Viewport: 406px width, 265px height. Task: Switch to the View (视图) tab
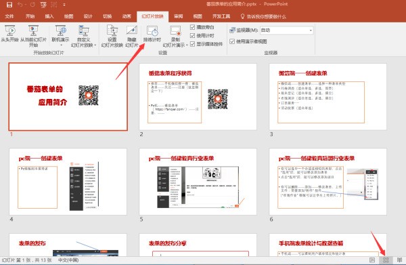(x=198, y=16)
